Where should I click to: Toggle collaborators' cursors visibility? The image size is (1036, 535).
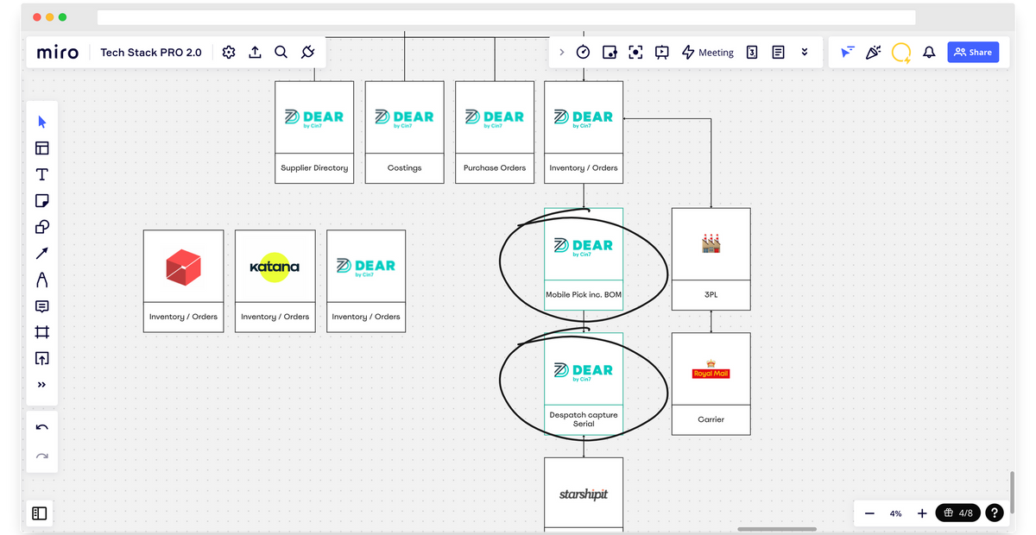848,52
